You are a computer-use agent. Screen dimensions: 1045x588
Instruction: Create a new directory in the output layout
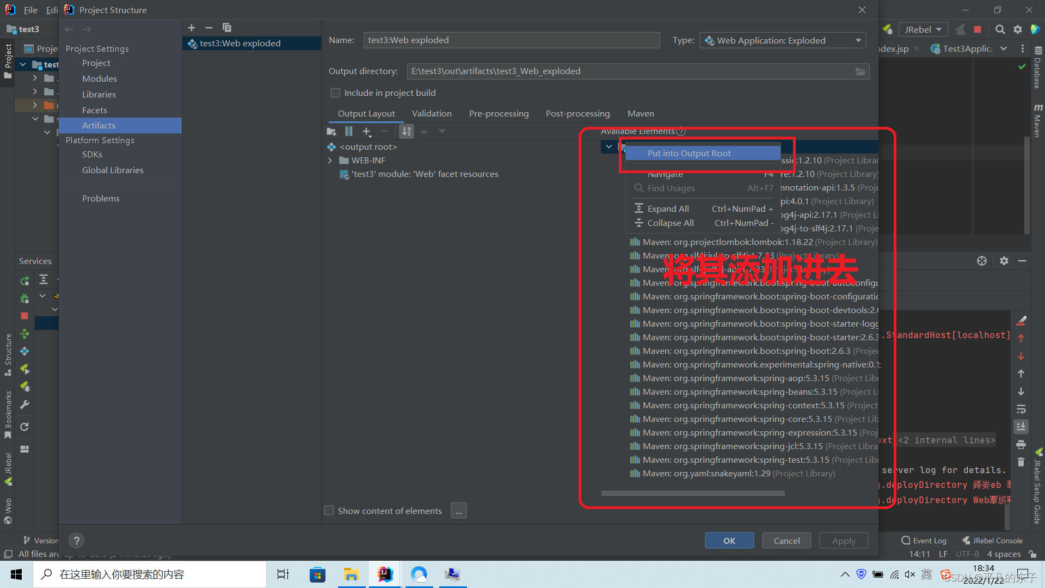coord(331,131)
